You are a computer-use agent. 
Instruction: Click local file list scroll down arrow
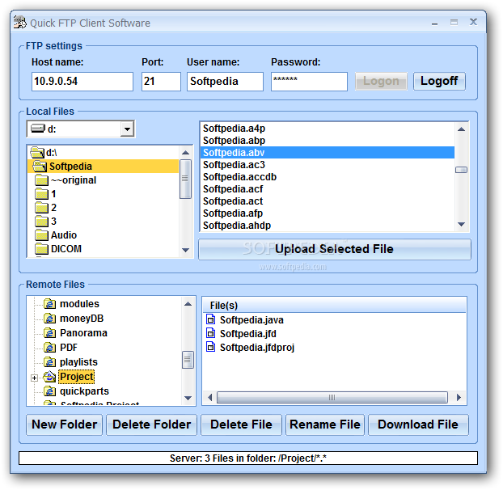click(461, 225)
